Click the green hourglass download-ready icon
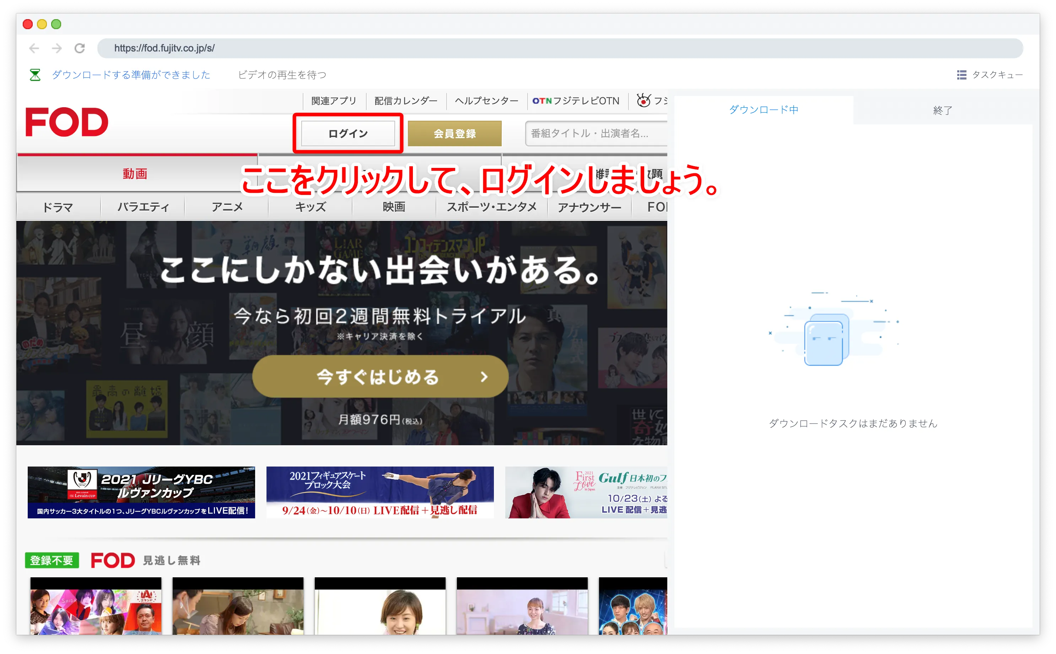Image resolution: width=1056 pixels, height=654 pixels. 35,75
